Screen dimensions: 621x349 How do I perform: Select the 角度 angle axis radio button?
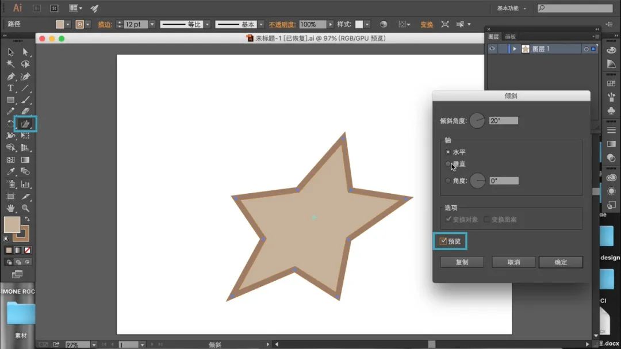448,181
